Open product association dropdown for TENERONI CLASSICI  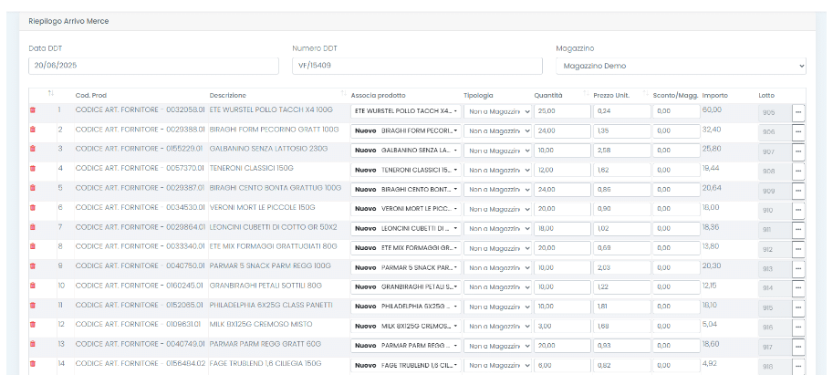(404, 170)
